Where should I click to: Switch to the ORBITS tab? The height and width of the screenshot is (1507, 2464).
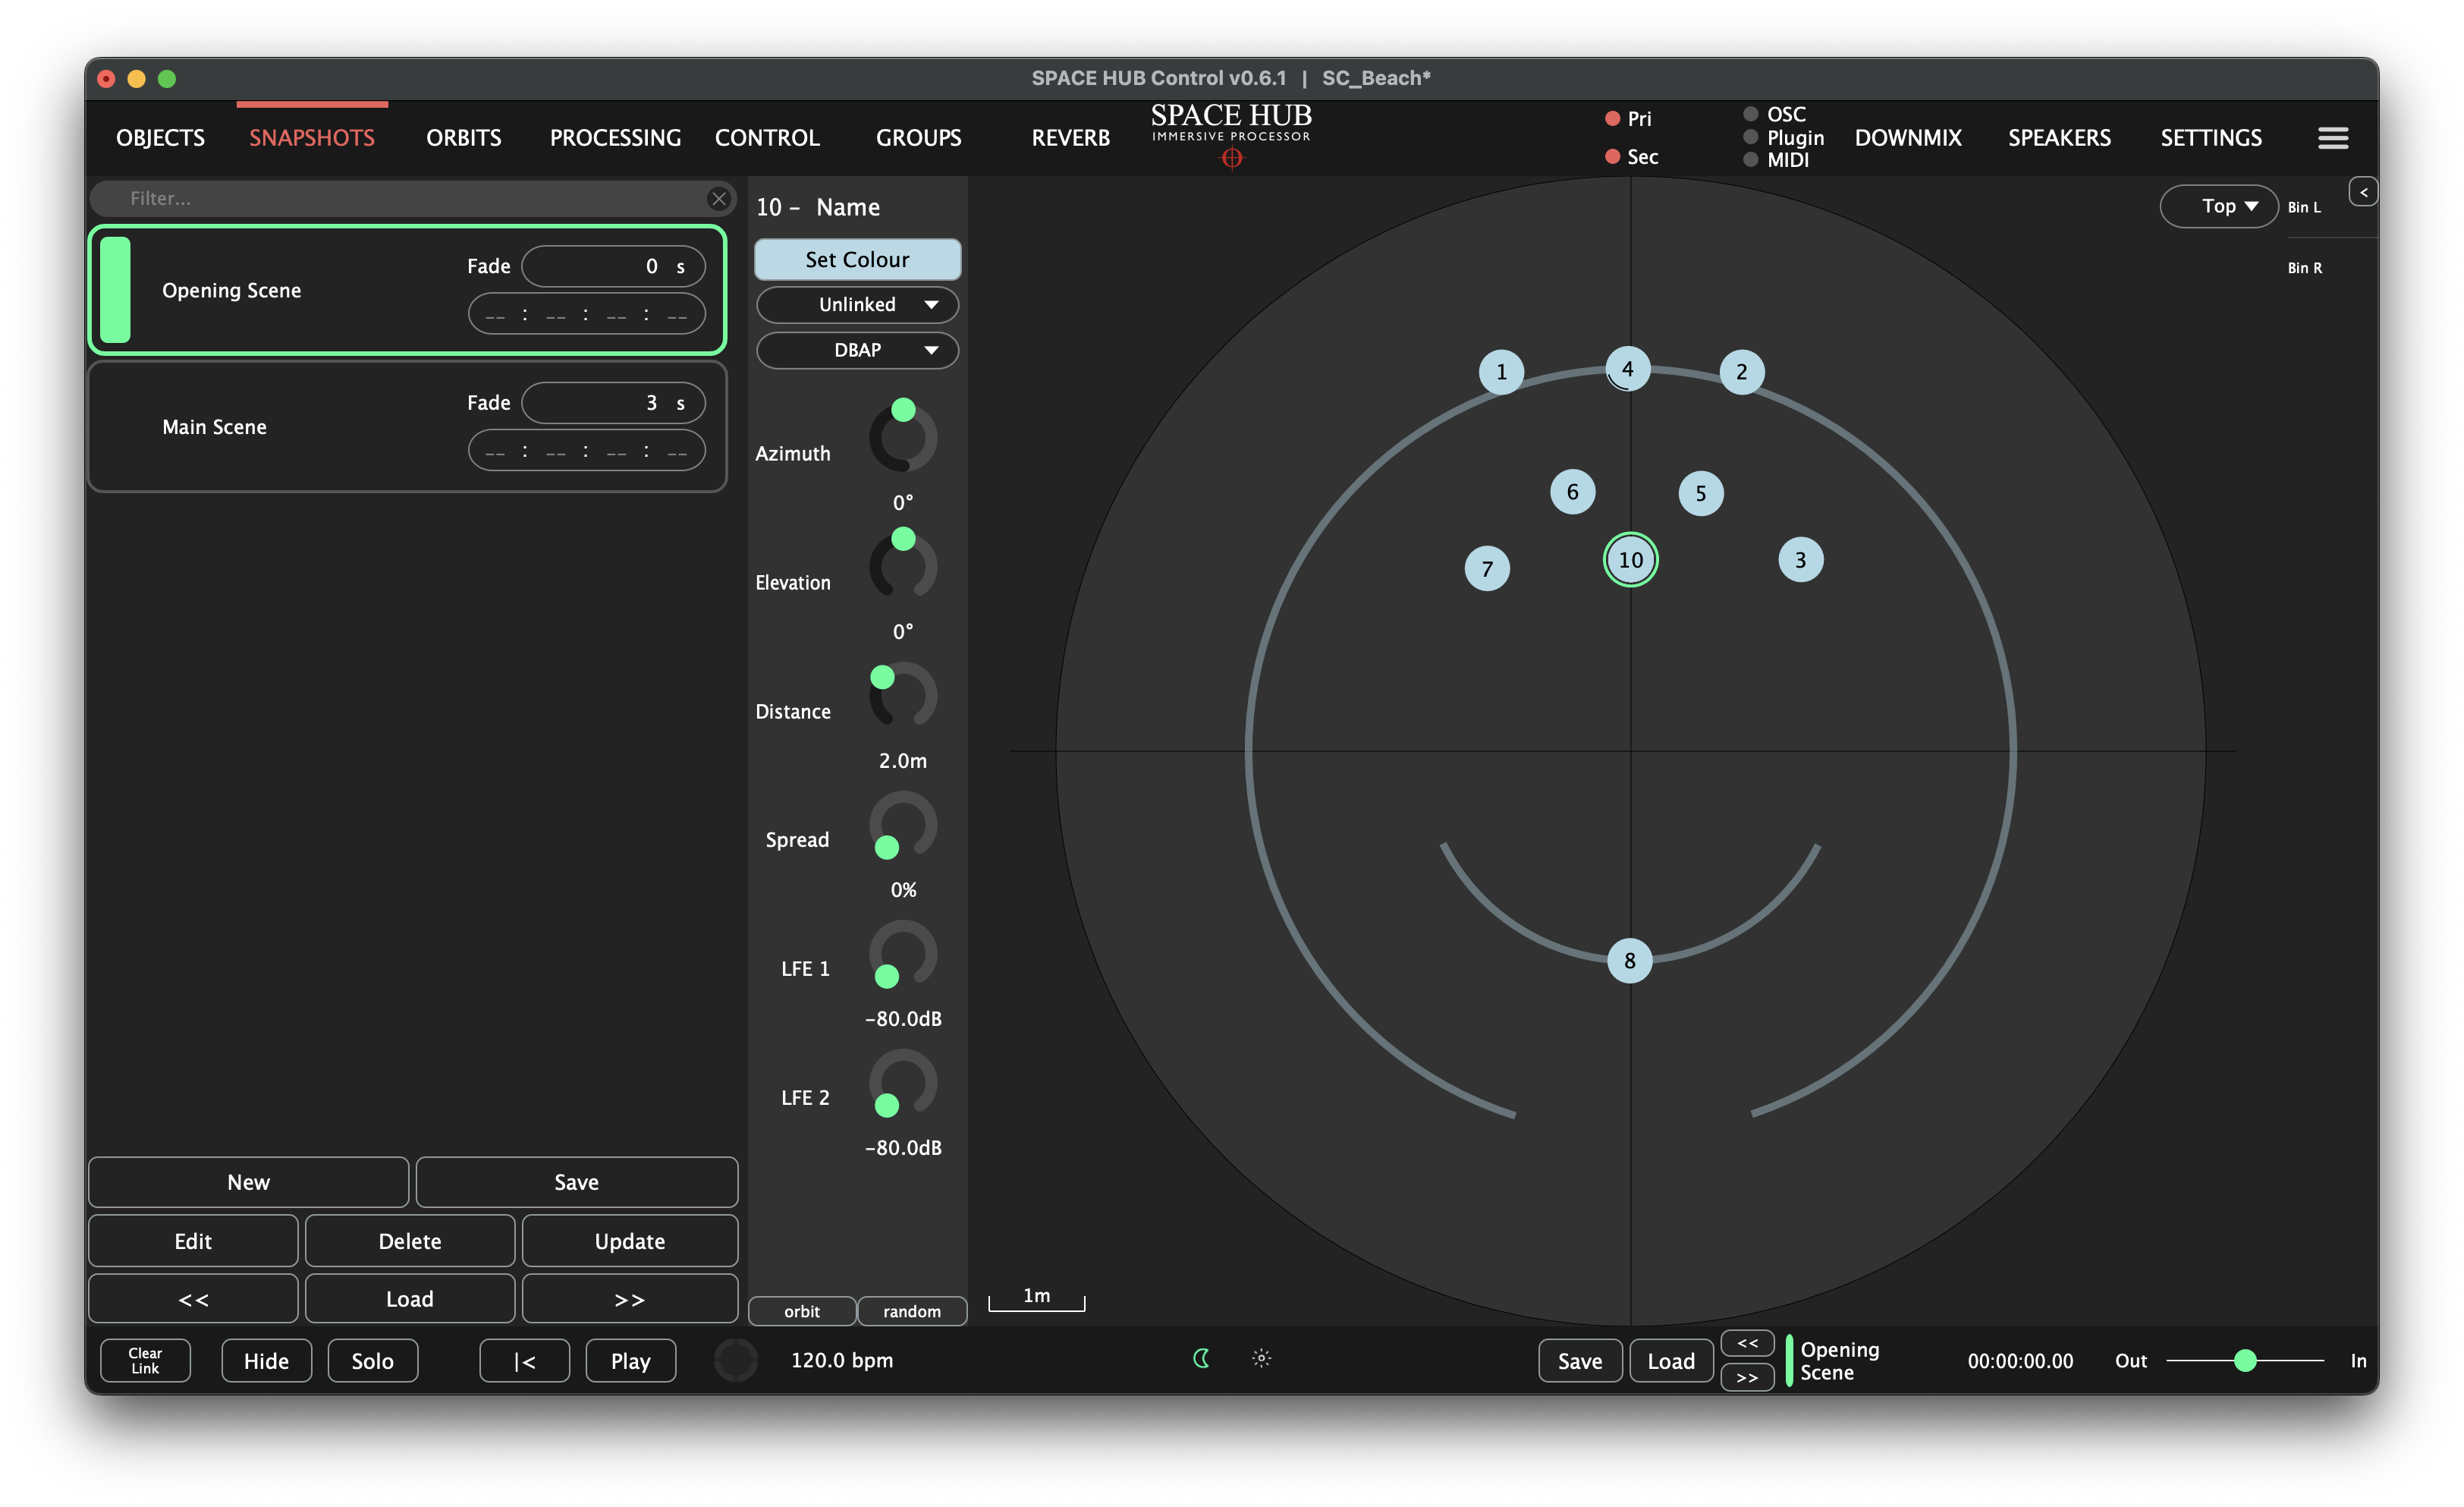click(x=463, y=138)
